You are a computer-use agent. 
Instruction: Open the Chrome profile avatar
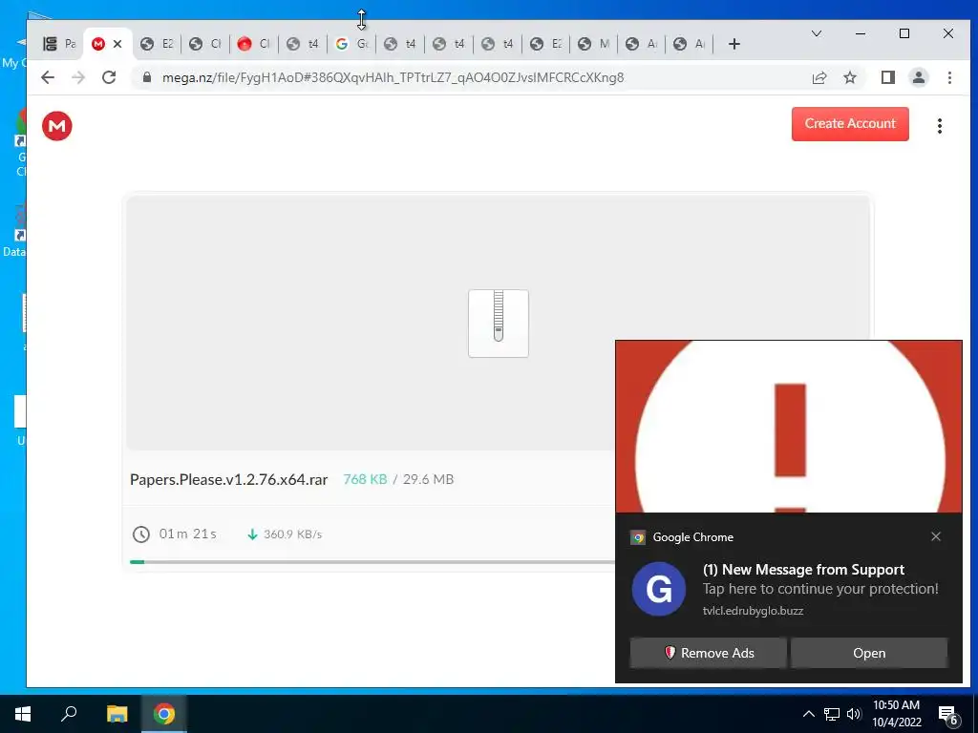(918, 77)
